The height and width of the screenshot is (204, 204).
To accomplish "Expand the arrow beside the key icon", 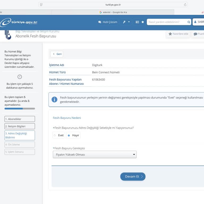I will coord(129,22).
